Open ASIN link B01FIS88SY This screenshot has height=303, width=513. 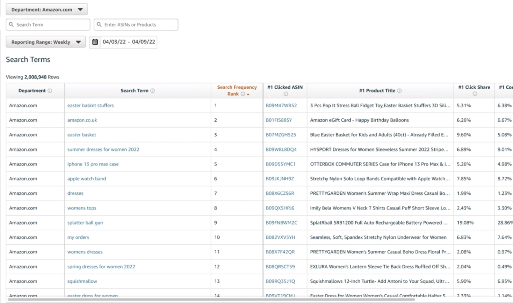(x=279, y=120)
